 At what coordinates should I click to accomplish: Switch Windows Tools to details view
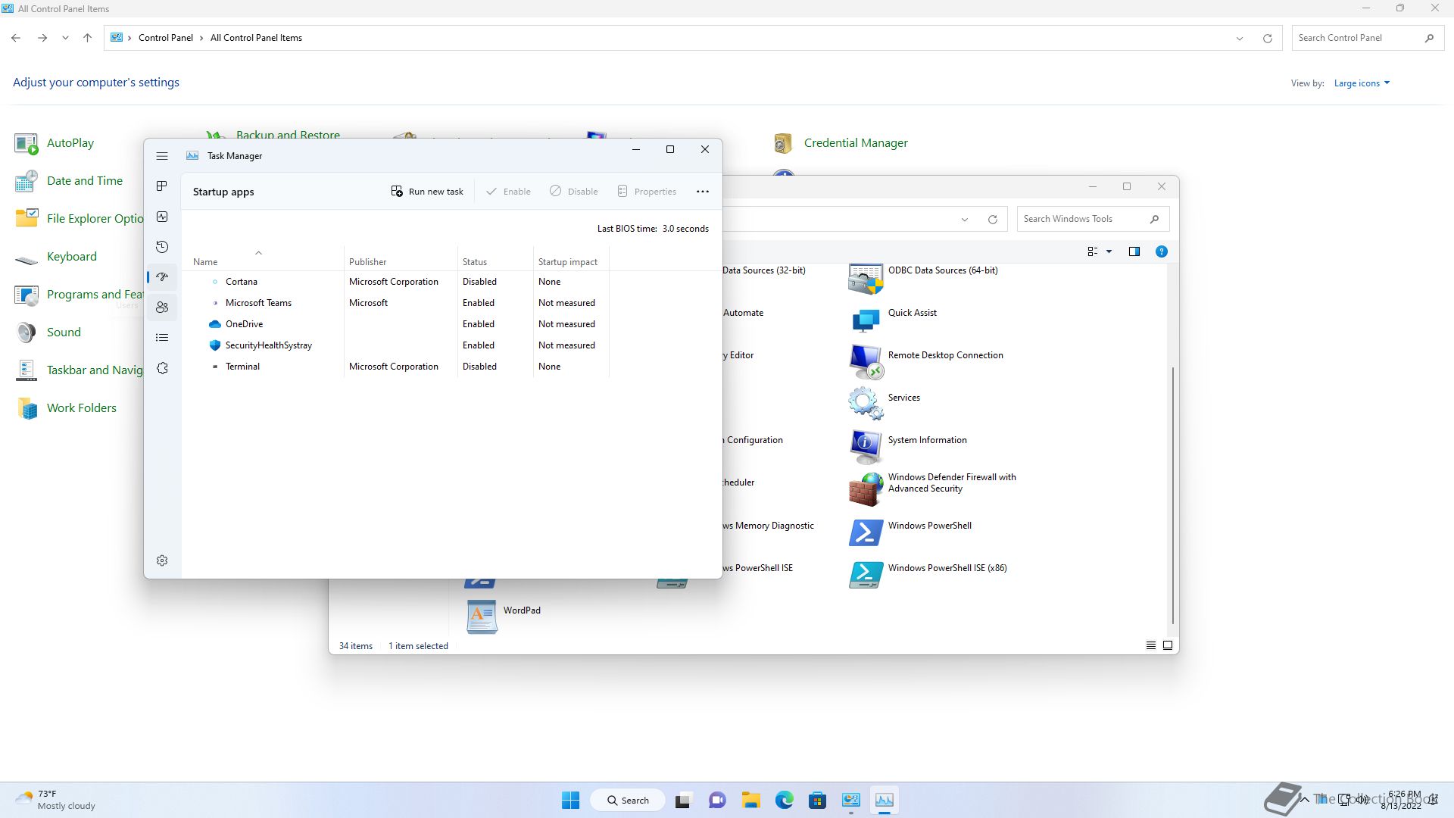pos(1151,646)
